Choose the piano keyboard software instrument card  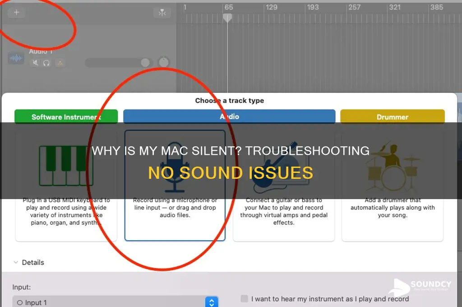[66, 186]
